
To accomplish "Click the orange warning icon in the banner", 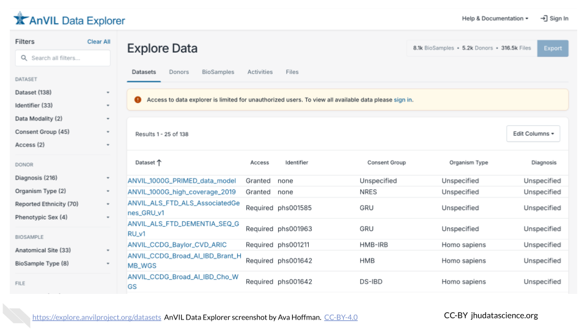I will tap(138, 100).
